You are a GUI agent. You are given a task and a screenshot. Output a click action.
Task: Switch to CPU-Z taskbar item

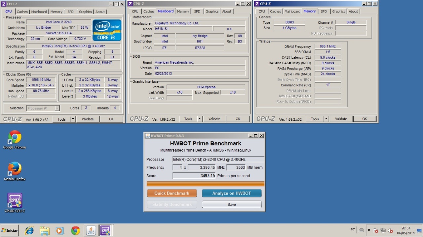105,230
